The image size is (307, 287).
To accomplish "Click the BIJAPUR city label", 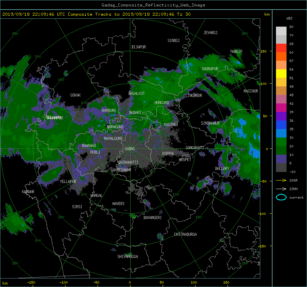I will point(138,47).
